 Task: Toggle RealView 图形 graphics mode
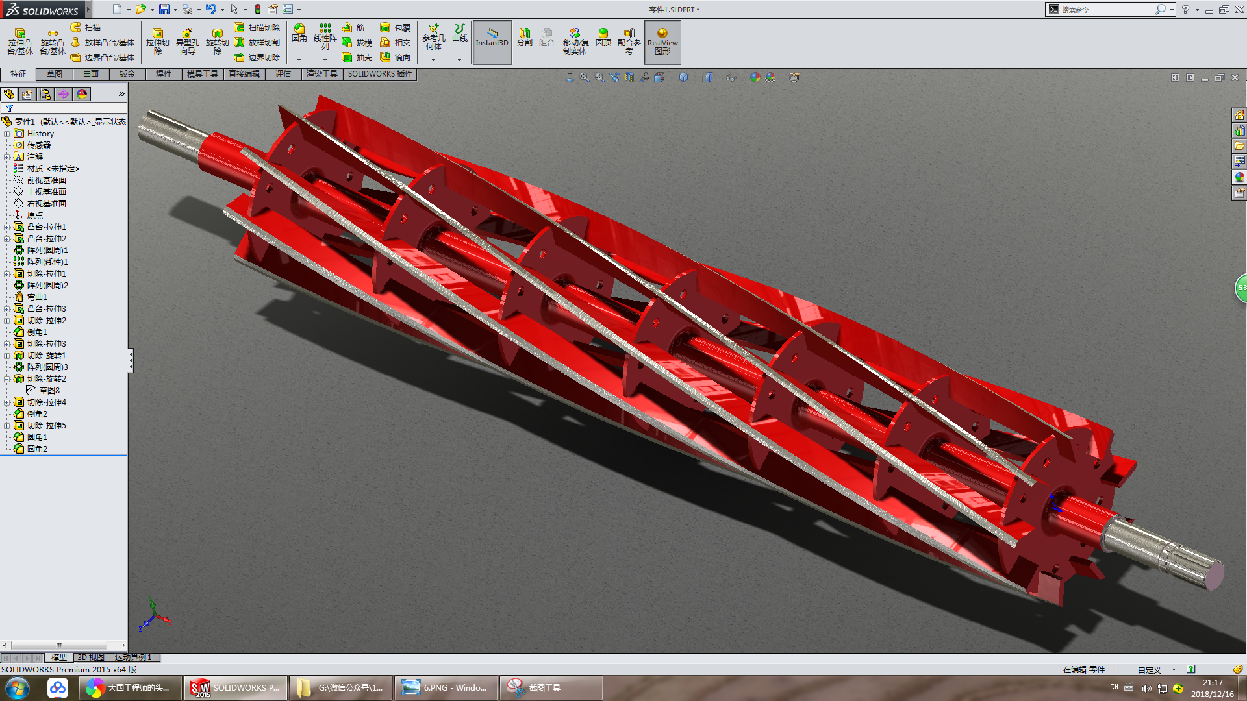click(x=662, y=42)
